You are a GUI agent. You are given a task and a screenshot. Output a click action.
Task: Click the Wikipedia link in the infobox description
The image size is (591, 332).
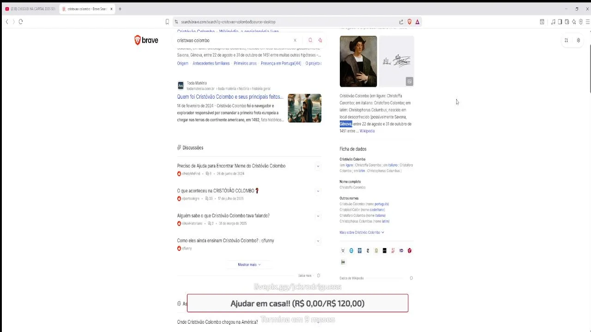coord(367,131)
